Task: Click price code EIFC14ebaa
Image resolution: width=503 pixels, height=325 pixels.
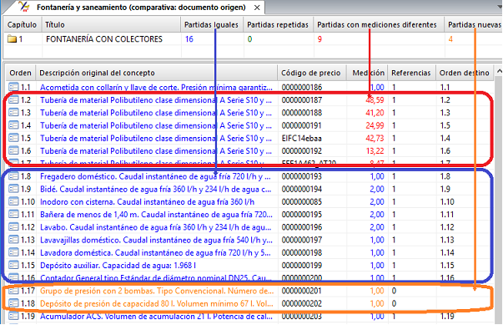Action: pyautogui.click(x=301, y=139)
